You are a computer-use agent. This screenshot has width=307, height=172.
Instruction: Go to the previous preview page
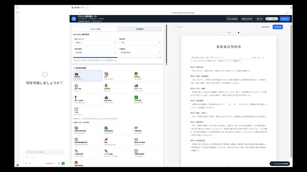click(219, 33)
